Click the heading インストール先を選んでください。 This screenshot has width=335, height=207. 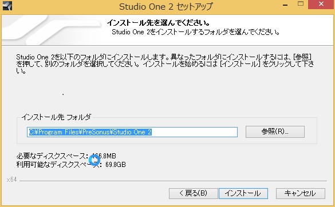(x=158, y=22)
